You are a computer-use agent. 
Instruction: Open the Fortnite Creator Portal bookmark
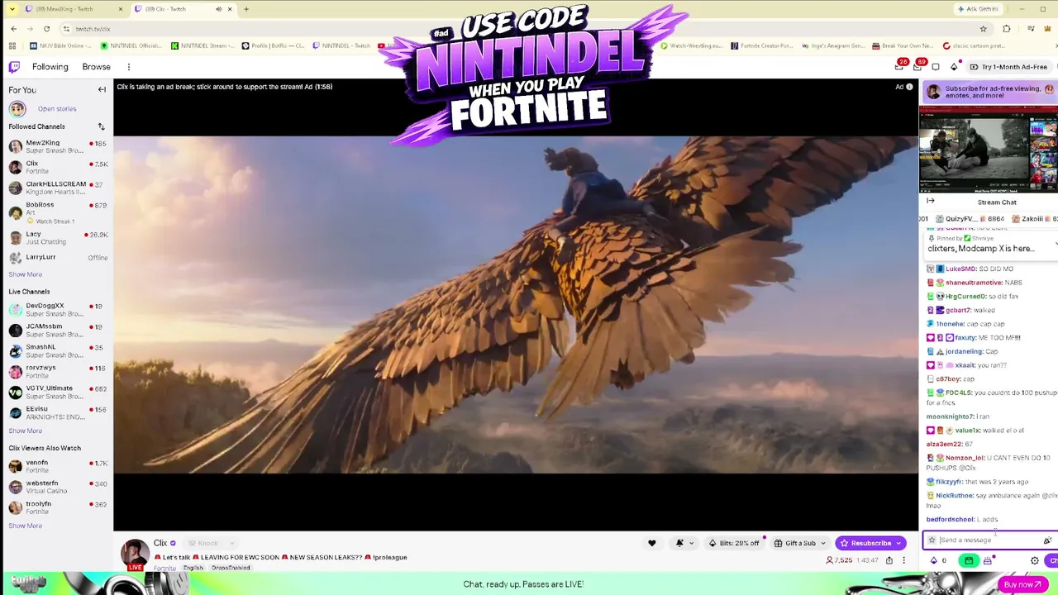point(762,45)
